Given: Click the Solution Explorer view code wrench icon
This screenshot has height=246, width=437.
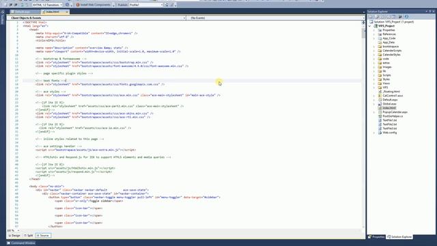Looking at the screenshot, I should (400, 16).
